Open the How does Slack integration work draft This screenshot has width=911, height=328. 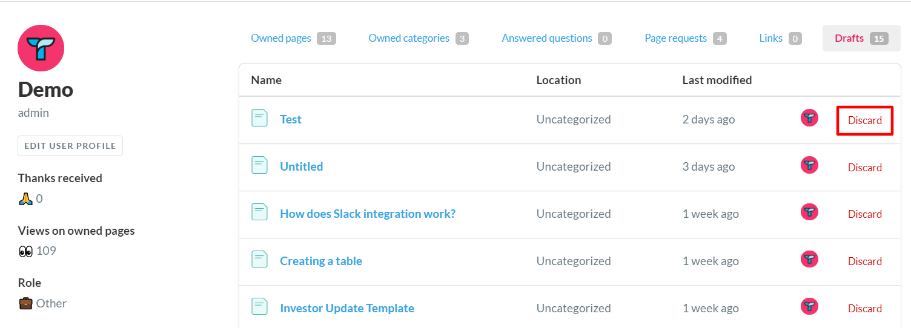point(367,214)
